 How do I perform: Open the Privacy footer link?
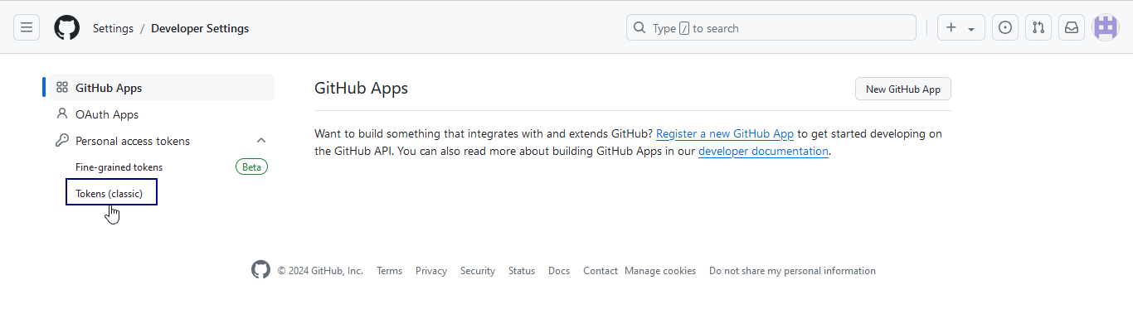[431, 270]
